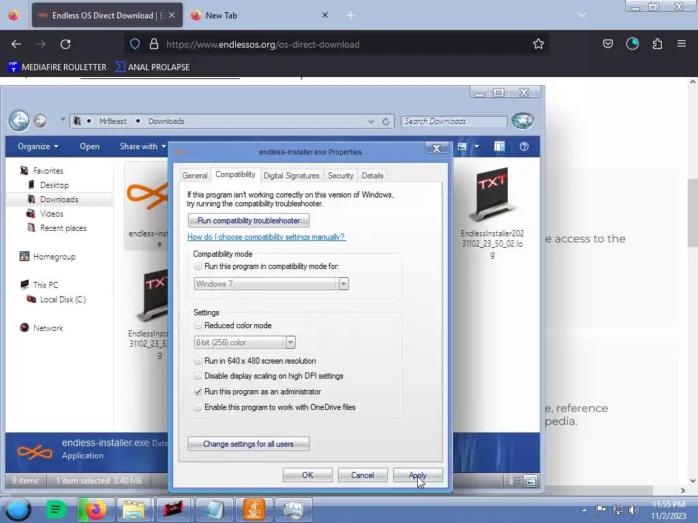Select Network in Explorer sidebar

(48, 328)
